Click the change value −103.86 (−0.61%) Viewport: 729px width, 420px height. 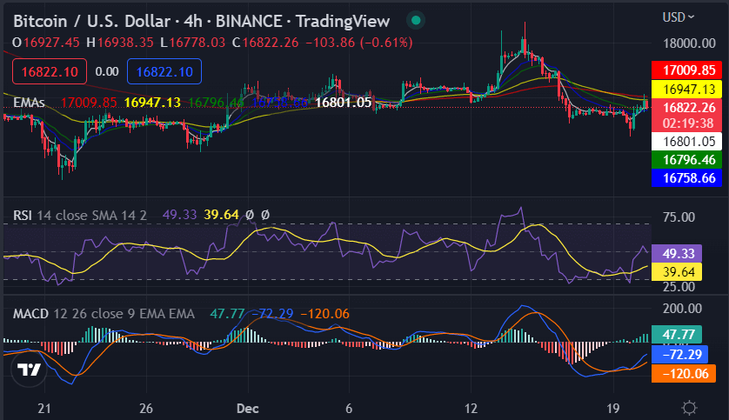pos(359,43)
